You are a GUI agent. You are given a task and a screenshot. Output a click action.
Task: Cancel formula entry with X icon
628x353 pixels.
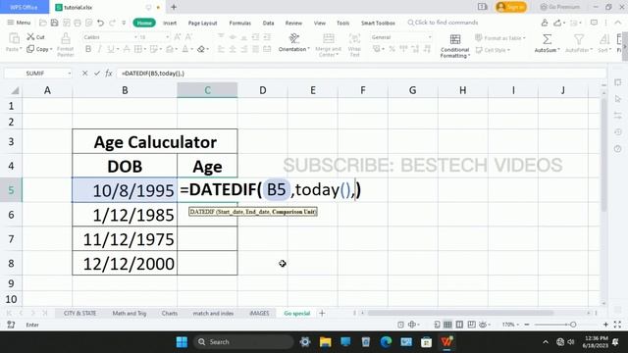85,74
